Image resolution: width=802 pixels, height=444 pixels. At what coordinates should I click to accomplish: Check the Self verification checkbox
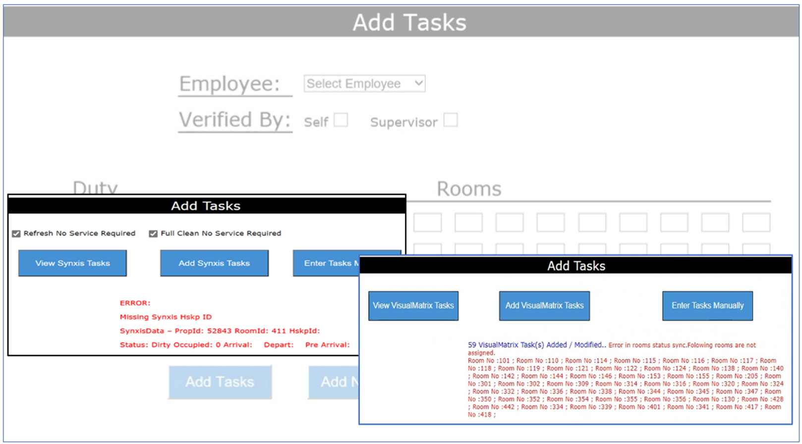[341, 120]
